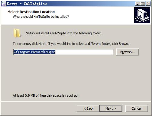Minimize the Setup window
Screen dimensions: 152x116
coord(137,4)
